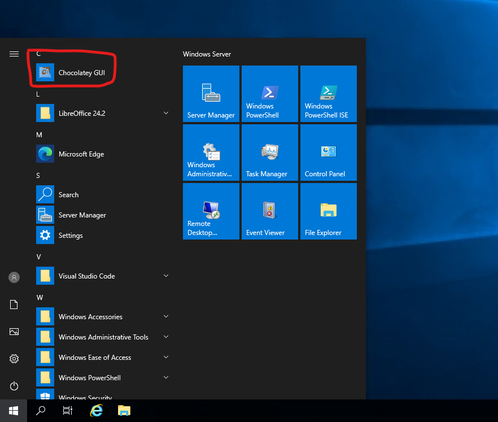Expand the Windows Accessories chevron
This screenshot has width=498, height=422.
[166, 316]
